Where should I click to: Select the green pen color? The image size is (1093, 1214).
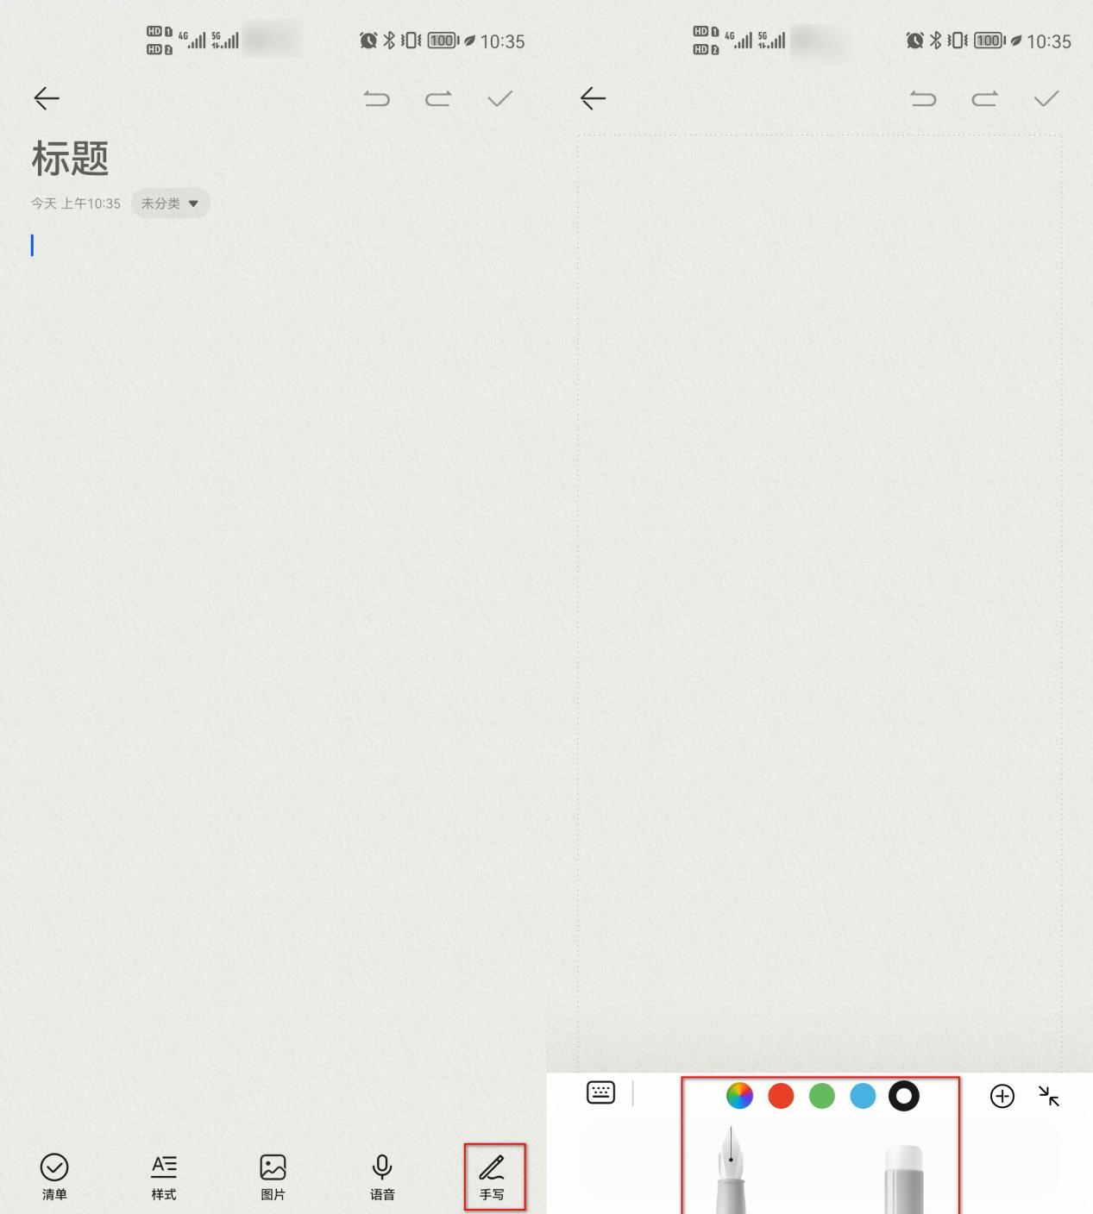[822, 1096]
